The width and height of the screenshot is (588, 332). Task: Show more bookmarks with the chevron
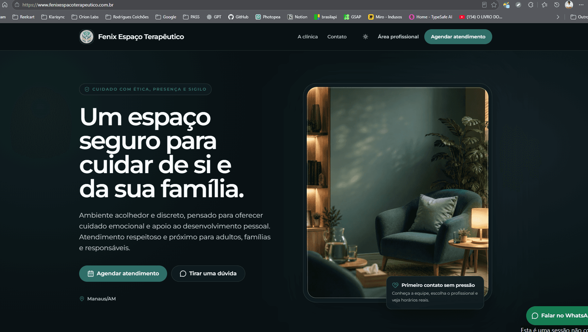click(x=558, y=17)
